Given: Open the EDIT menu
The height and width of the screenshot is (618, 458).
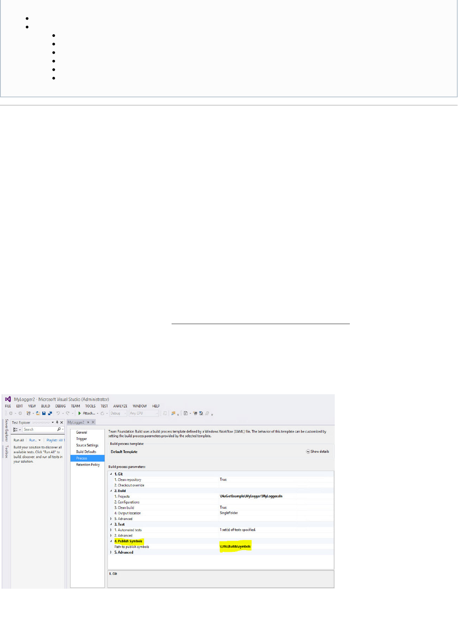Looking at the screenshot, I should pyautogui.click(x=20, y=406).
